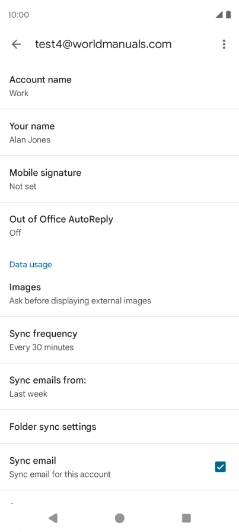
Task: Tap the test4@worldmanuals.com title
Action: [103, 44]
